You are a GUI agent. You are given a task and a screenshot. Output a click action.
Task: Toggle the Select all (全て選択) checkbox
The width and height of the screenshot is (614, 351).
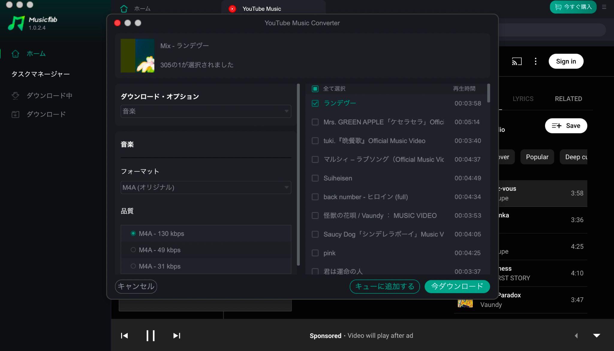(x=315, y=89)
